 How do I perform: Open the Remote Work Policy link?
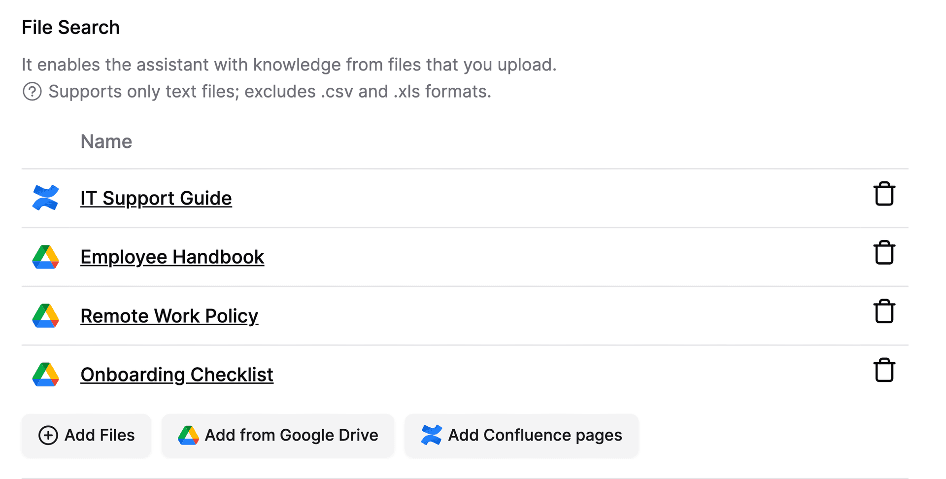169,316
